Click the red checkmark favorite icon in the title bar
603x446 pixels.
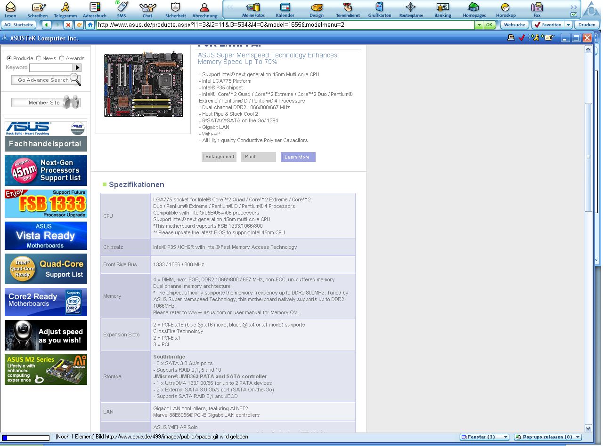pyautogui.click(x=522, y=38)
